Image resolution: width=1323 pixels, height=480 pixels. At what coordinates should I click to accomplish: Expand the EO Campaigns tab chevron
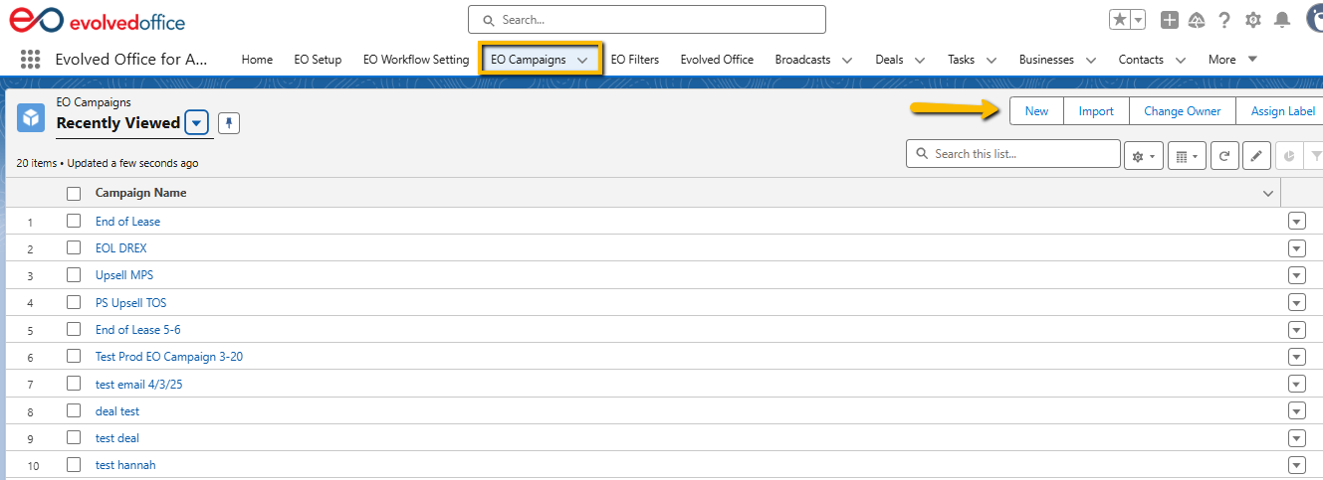point(582,60)
